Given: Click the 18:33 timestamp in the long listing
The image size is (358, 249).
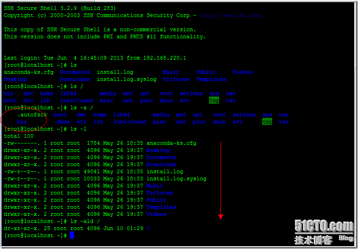Looking at the screenshot, I should coord(135,178).
